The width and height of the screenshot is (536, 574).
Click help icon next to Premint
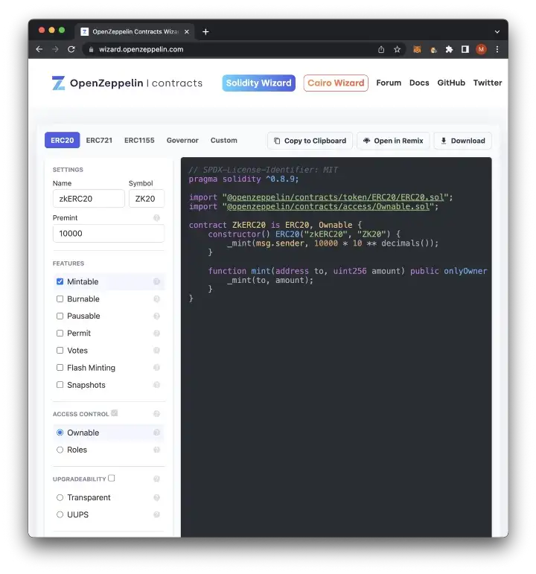[156, 218]
